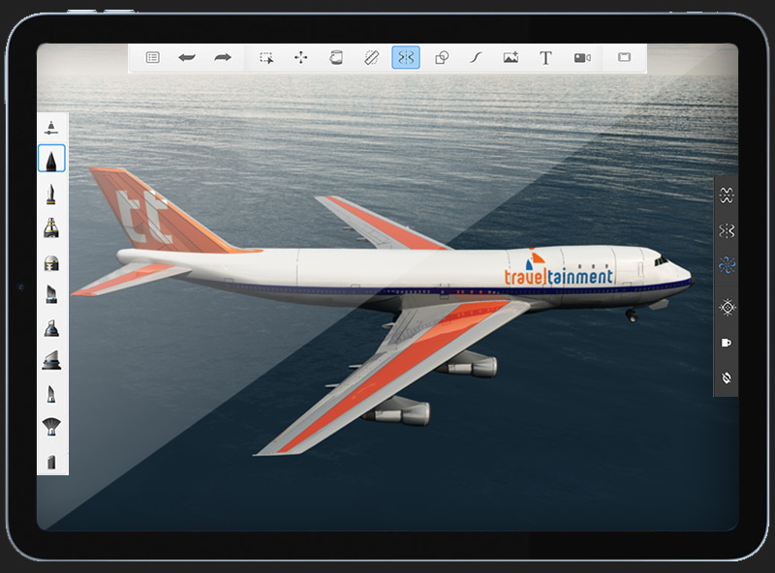Undo the last stroke
775x573 pixels.
187,58
